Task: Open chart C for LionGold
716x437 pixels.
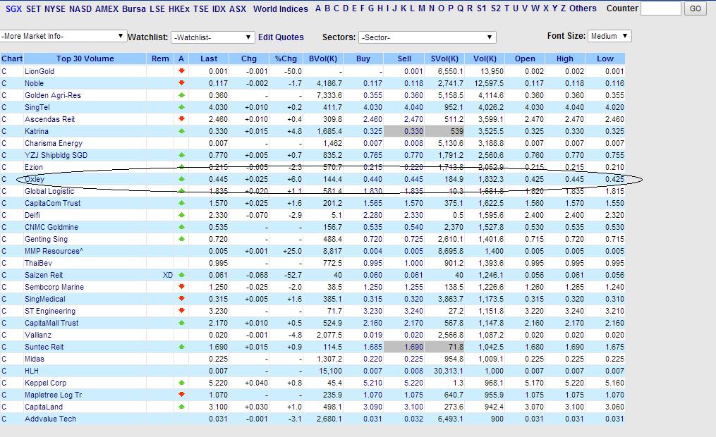Action: point(4,71)
